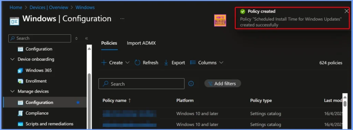Toggle the favorite star on Configuration
Viewport: 353px width, 130px height.
78,102
